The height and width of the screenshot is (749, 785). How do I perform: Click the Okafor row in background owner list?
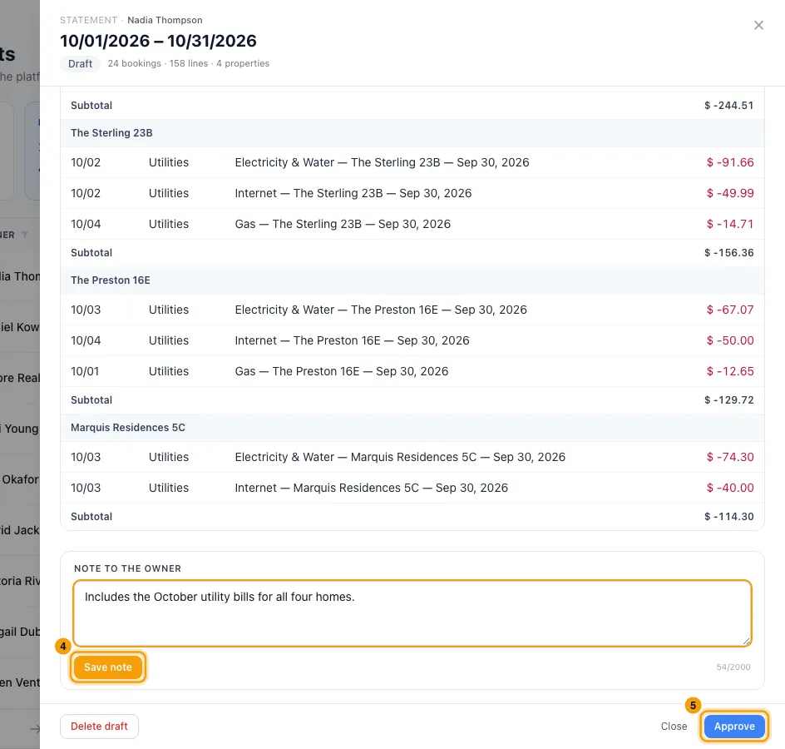click(x=20, y=479)
